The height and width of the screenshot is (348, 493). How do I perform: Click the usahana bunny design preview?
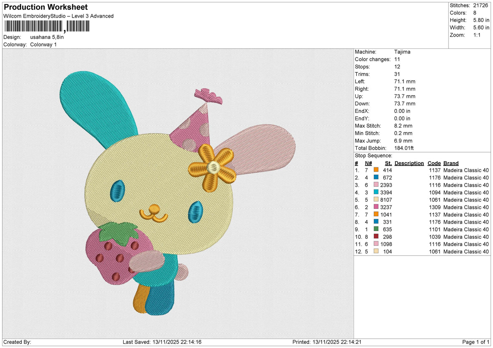(x=178, y=194)
